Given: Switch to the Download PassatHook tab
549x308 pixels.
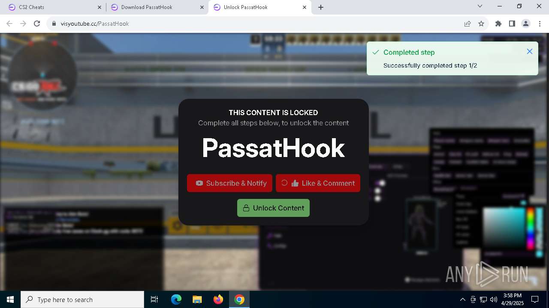Looking at the screenshot, I should [157, 7].
